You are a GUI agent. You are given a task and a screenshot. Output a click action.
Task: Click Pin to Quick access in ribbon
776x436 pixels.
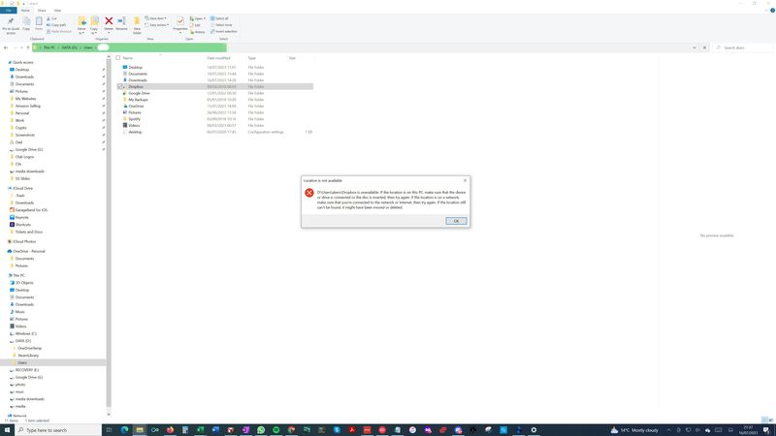pos(11,25)
